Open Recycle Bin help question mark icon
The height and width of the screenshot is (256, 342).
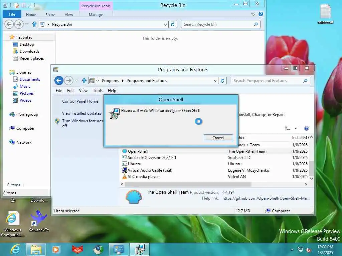pos(261,14)
